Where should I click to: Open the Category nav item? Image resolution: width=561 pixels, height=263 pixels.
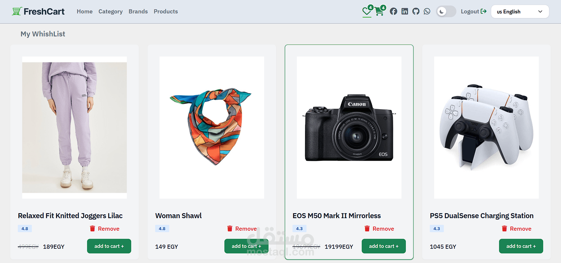pos(110,11)
